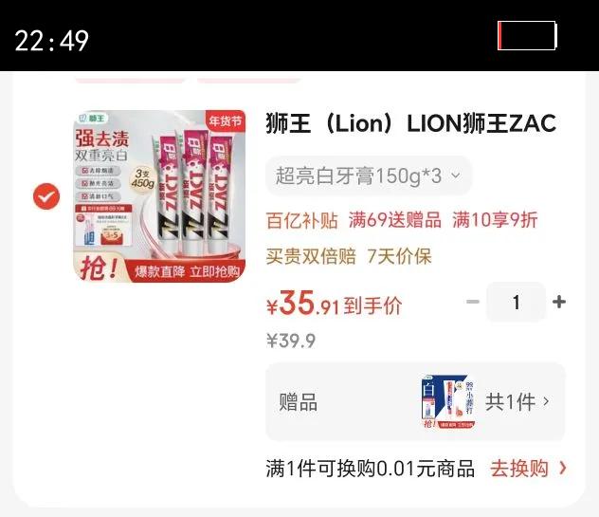
Task: Select the quantity input field showing 1
Action: click(517, 302)
